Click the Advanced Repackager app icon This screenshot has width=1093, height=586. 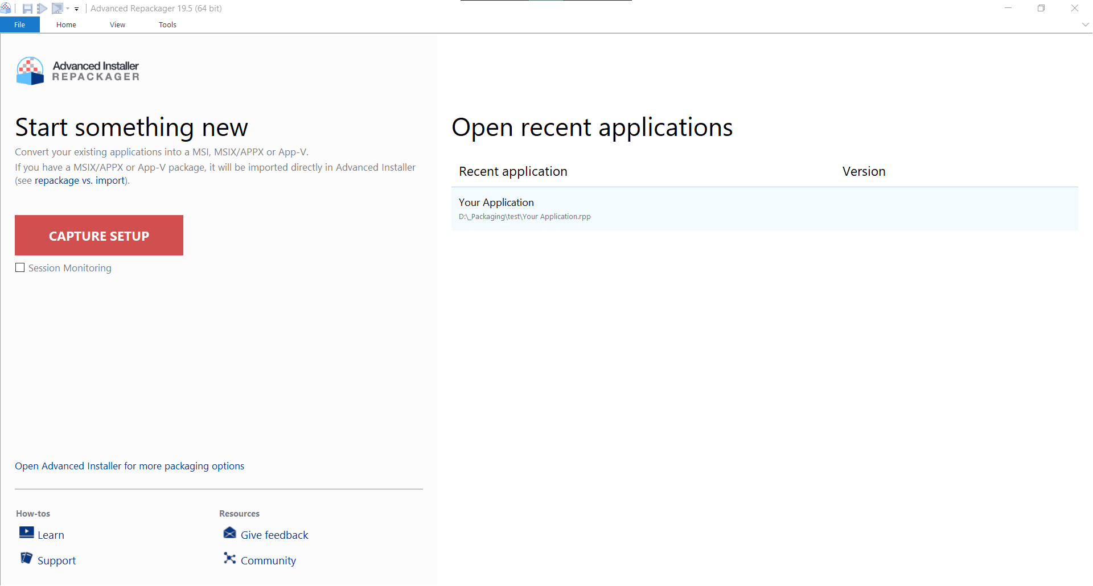[6, 8]
